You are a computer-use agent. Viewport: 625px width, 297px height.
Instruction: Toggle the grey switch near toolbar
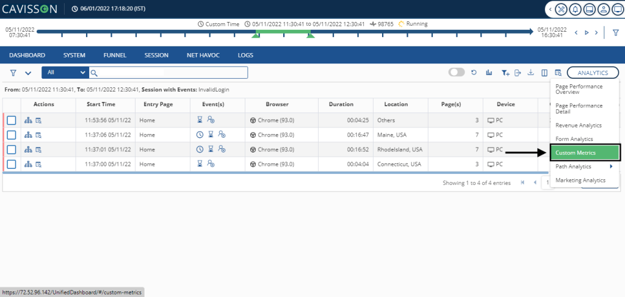(457, 73)
